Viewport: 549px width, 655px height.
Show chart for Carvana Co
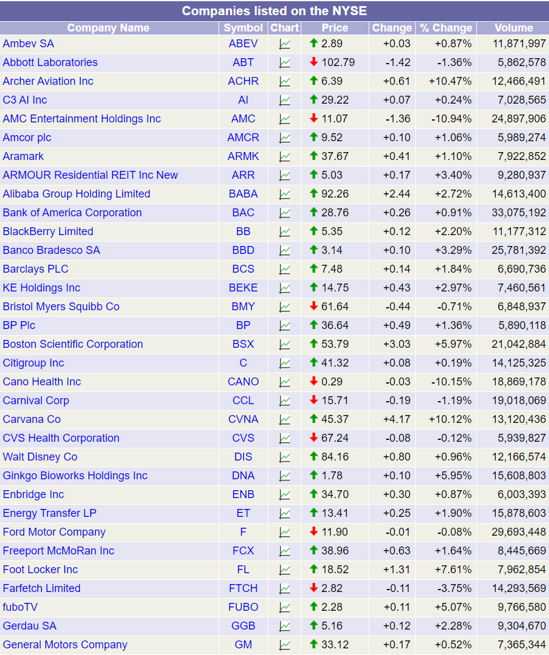[x=284, y=420]
